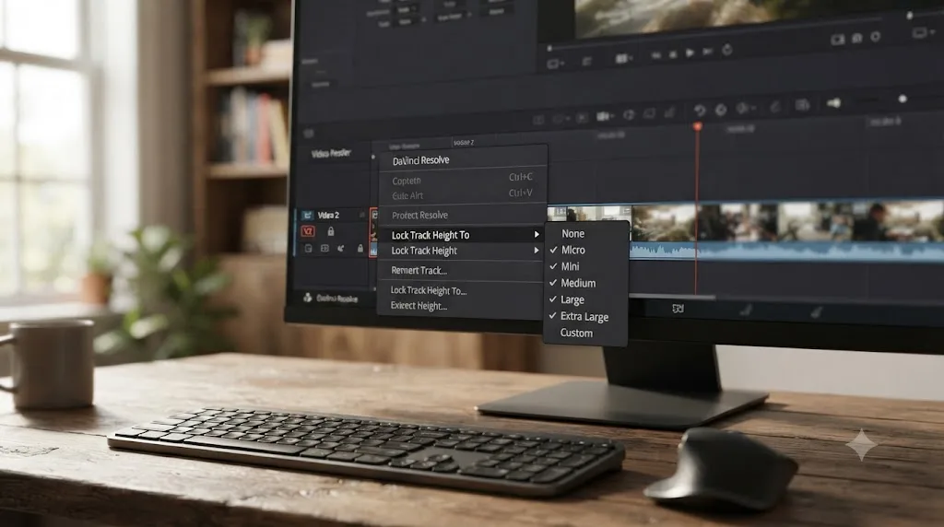Viewport: 944px width, 527px height.
Task: Click the Copteth Ctrl+C menu entry
Action: pos(463,180)
